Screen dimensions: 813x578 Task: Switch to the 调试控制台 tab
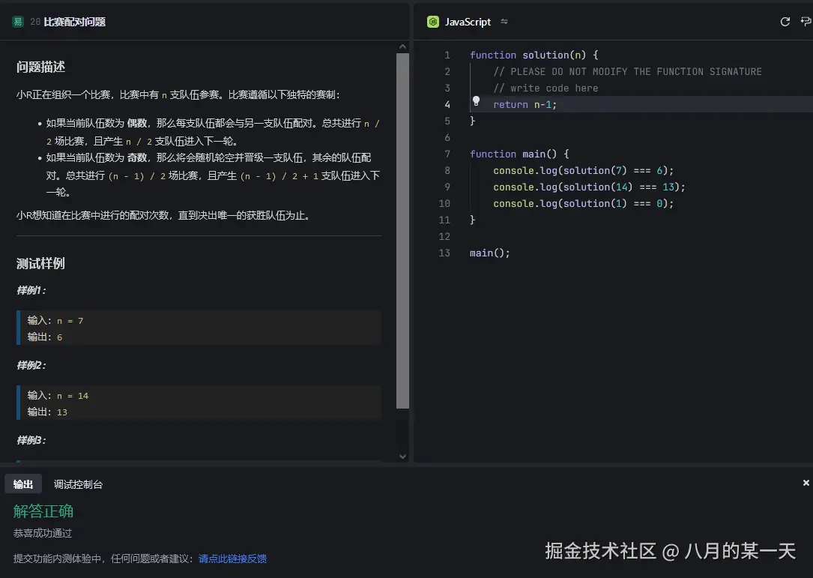click(x=77, y=484)
